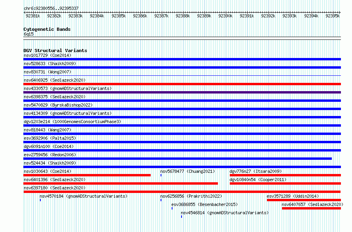352x232 pixels.
Task: Click the red bar under dgv776n27
Action: pos(285,175)
